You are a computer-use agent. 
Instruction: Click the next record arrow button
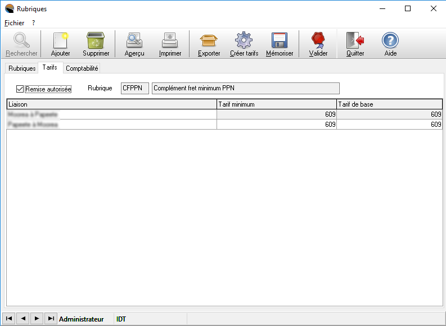[37, 319]
